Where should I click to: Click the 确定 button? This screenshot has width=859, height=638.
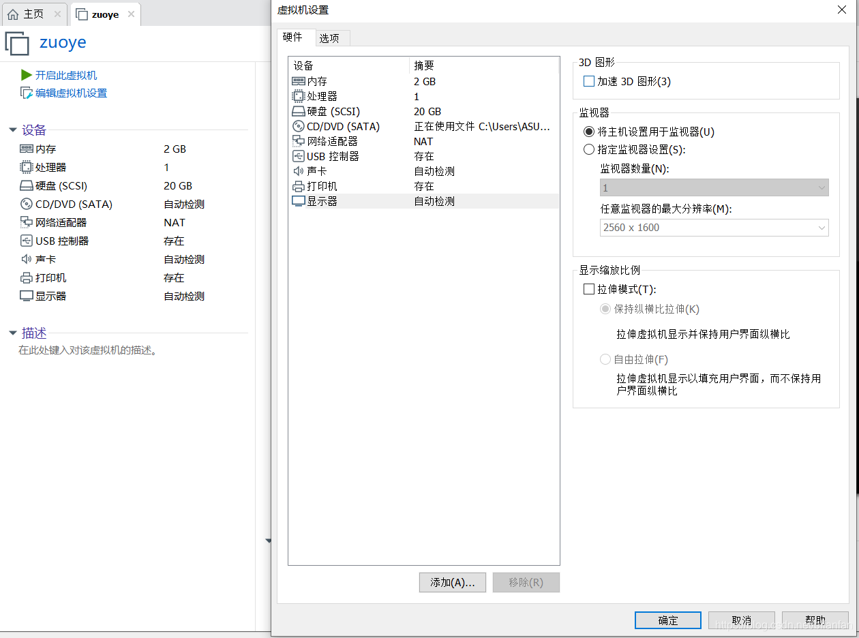pos(668,620)
